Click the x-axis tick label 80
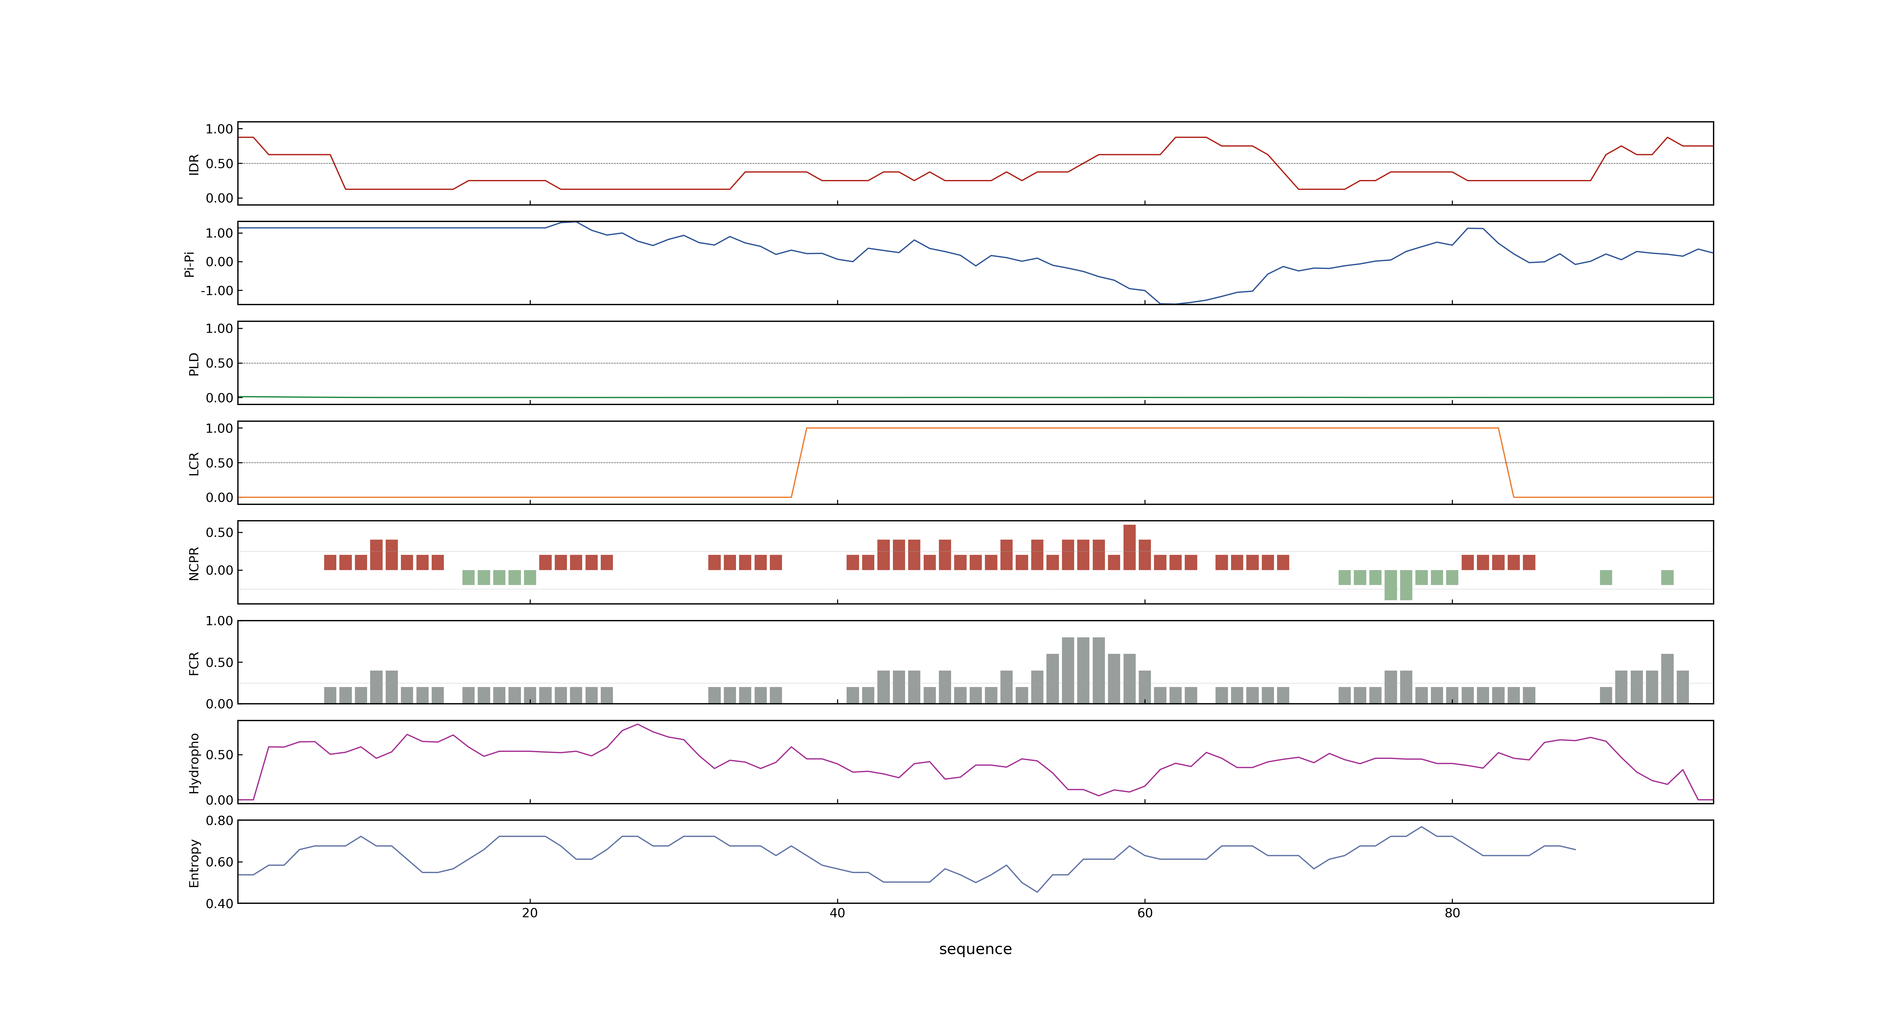 click(1453, 912)
